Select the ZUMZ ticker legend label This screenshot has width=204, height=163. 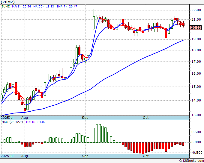(x=5, y=6)
